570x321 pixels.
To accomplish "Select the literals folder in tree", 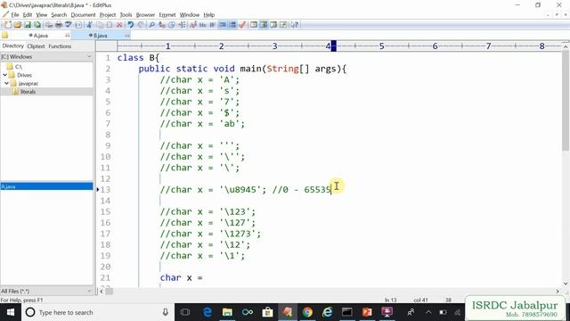I will (x=28, y=92).
